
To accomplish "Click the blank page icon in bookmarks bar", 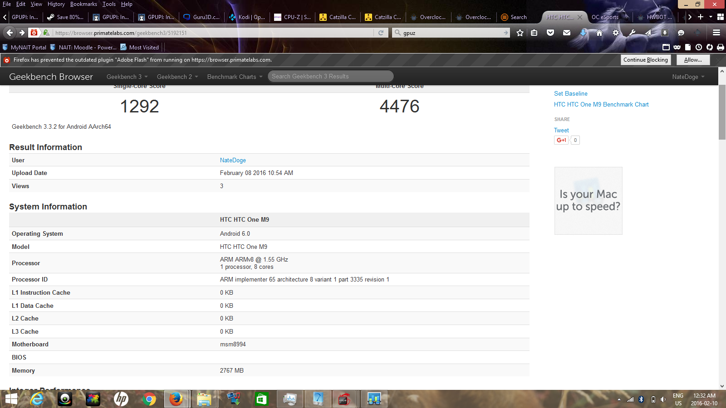I will (688, 47).
